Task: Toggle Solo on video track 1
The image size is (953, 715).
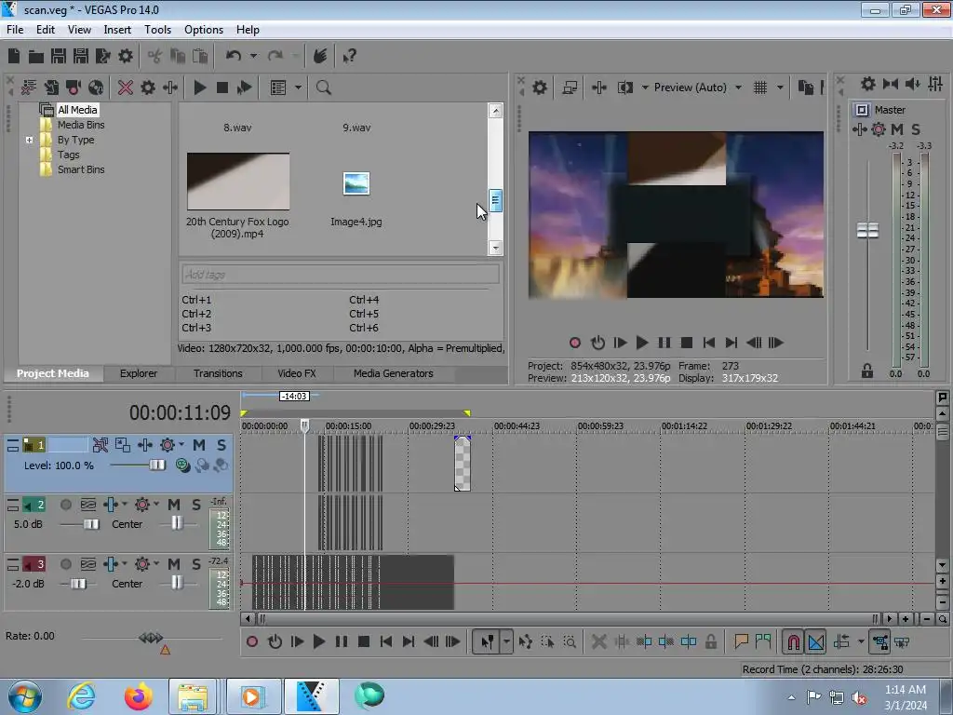Action: coord(221,445)
